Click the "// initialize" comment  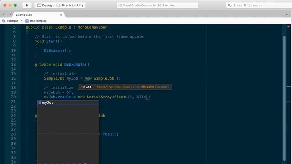[x=58, y=88]
